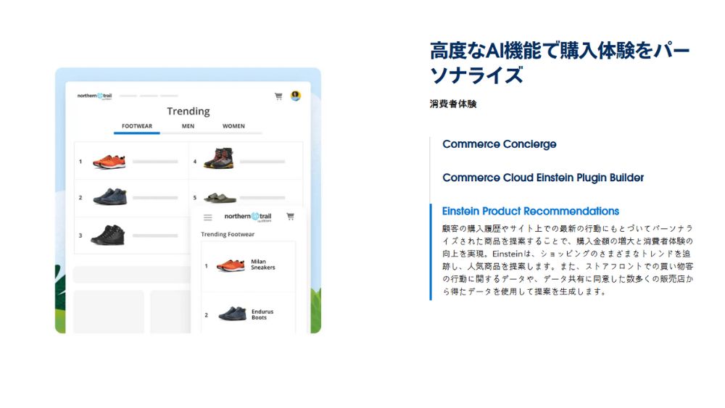Open the hamburger menu in mobile mockup
This screenshot has height=408, width=725.
click(207, 217)
